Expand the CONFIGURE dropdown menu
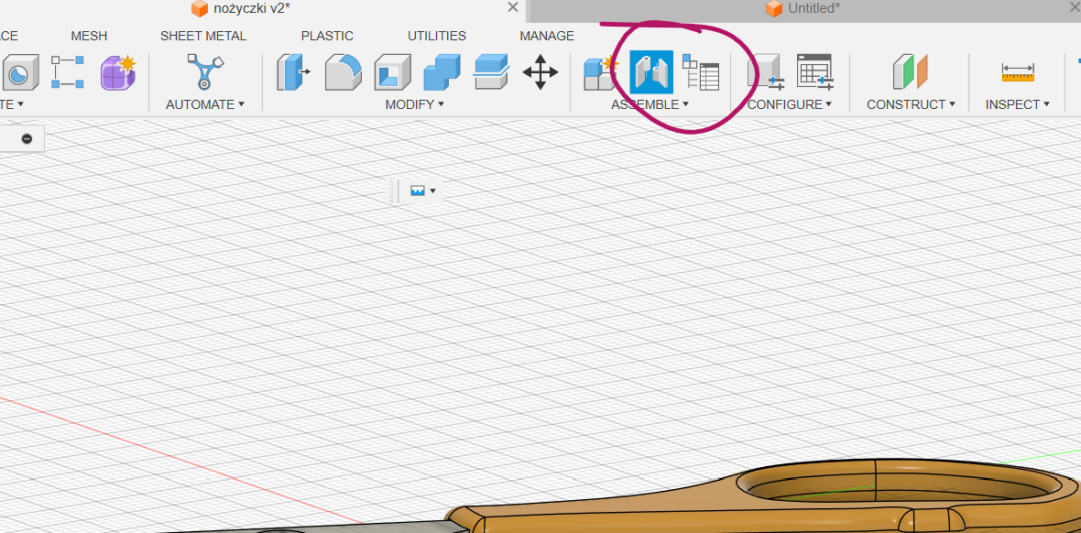The image size is (1081, 533). pos(828,104)
